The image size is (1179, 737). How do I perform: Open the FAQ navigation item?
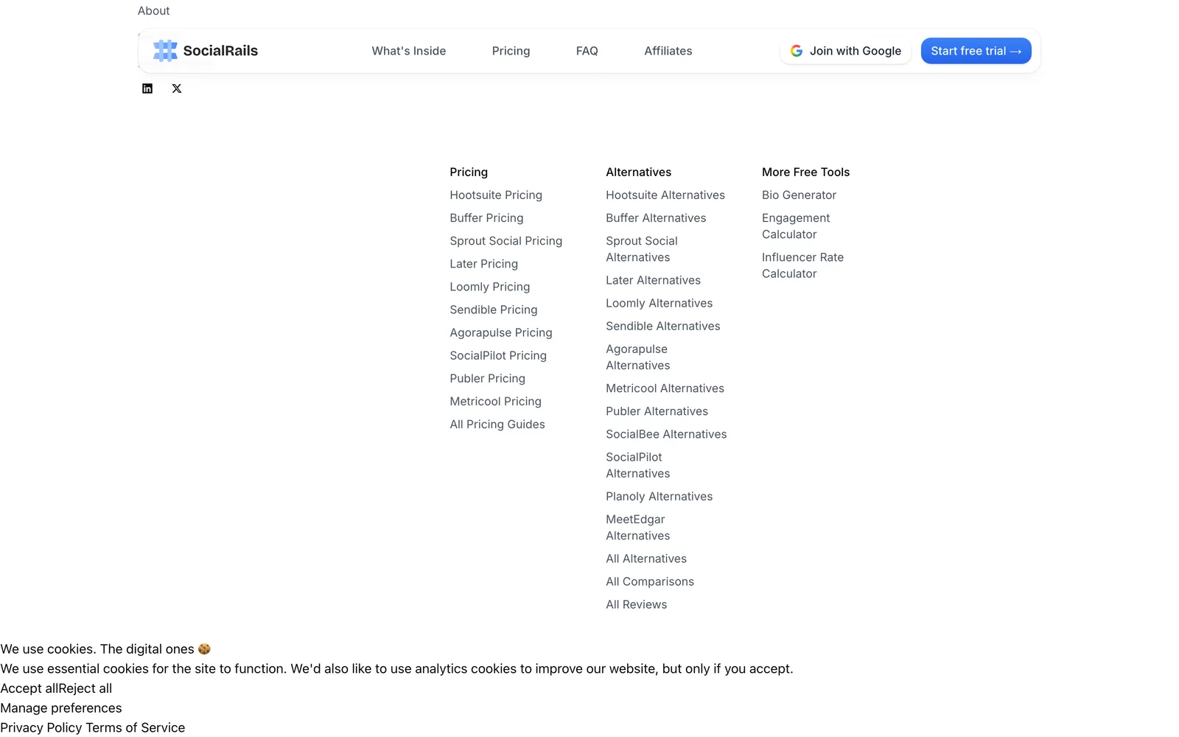(587, 51)
